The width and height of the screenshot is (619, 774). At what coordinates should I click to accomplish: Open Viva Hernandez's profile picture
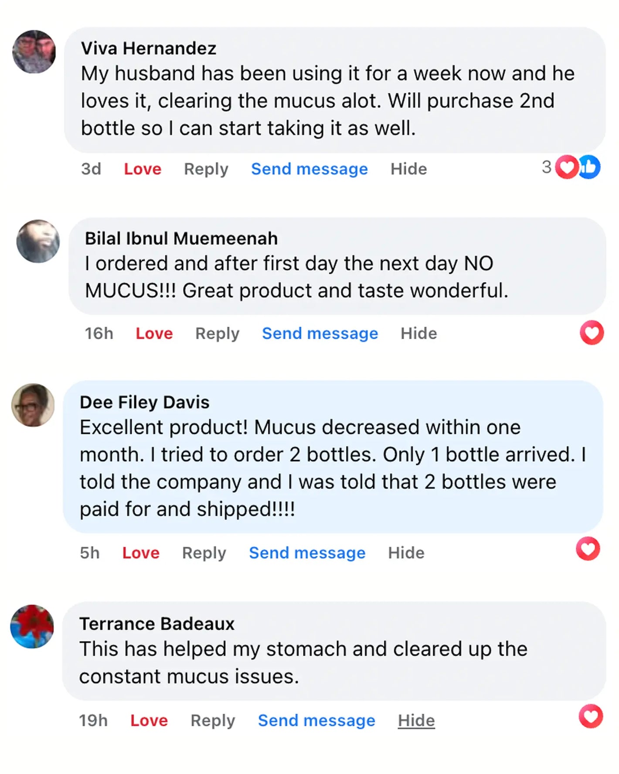(34, 51)
